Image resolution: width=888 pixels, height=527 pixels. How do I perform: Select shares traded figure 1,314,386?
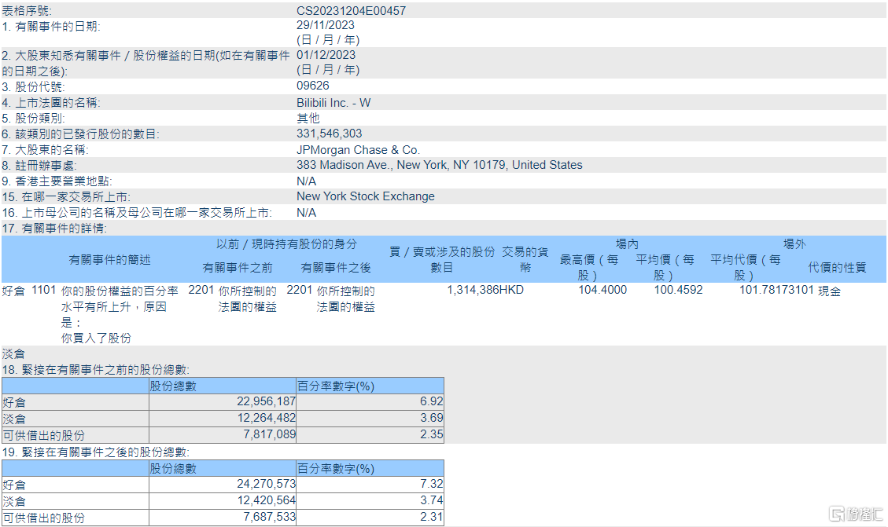pyautogui.click(x=473, y=290)
